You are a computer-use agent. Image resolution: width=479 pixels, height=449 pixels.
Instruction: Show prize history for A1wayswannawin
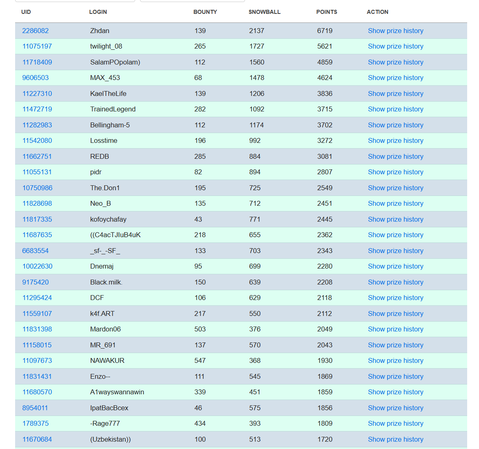(x=395, y=392)
